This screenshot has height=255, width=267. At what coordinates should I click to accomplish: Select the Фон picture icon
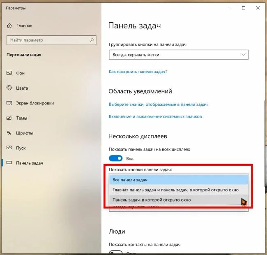[9, 73]
